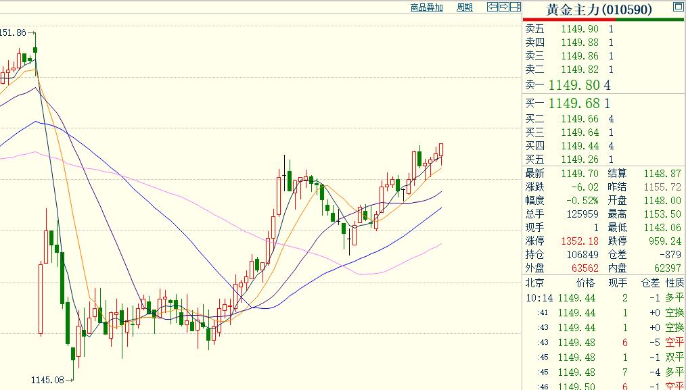
Task: Open the 商品叠加 overlay link
Action: [x=426, y=7]
